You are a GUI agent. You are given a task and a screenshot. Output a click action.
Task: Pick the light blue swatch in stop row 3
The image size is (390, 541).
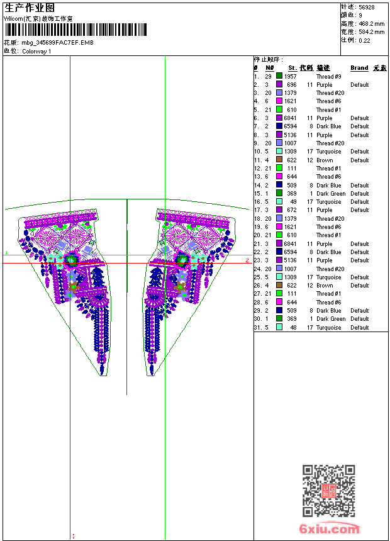[279, 93]
